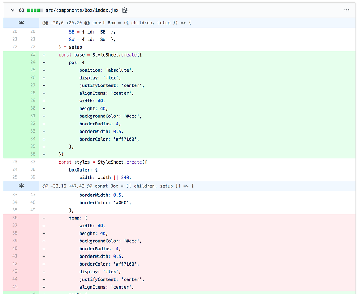Click the line "borderColor: '#000',"
Image resolution: width=360 pixels, height=294 pixels.
pyautogui.click(x=105, y=203)
